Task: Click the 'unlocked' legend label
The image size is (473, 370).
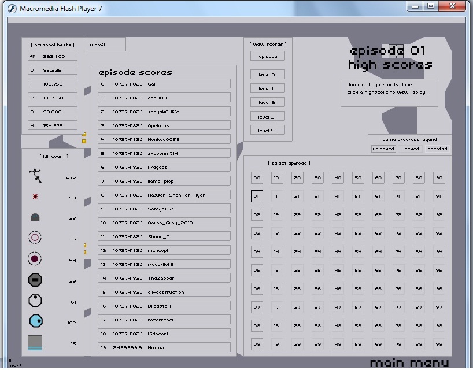Action: pyautogui.click(x=383, y=149)
